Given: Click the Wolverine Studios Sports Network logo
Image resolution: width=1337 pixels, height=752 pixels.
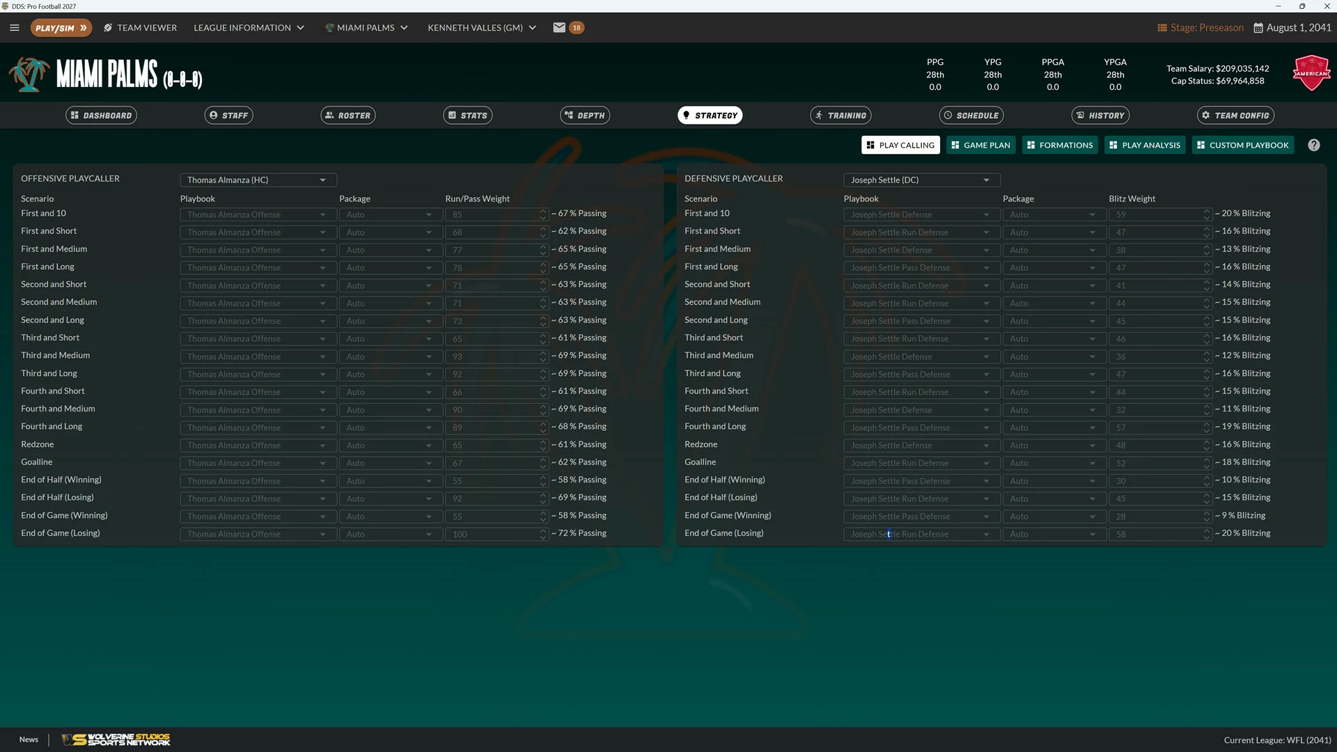Looking at the screenshot, I should click(x=116, y=739).
